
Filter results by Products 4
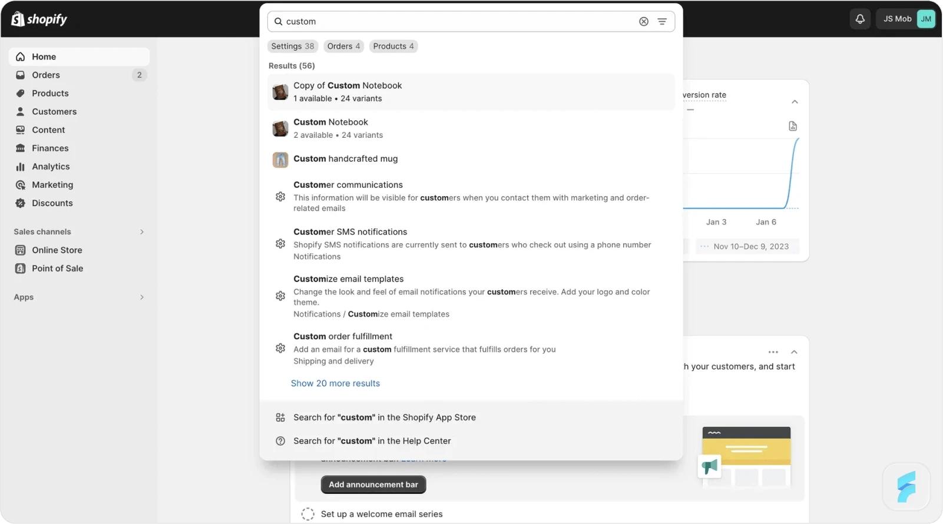[x=393, y=46]
